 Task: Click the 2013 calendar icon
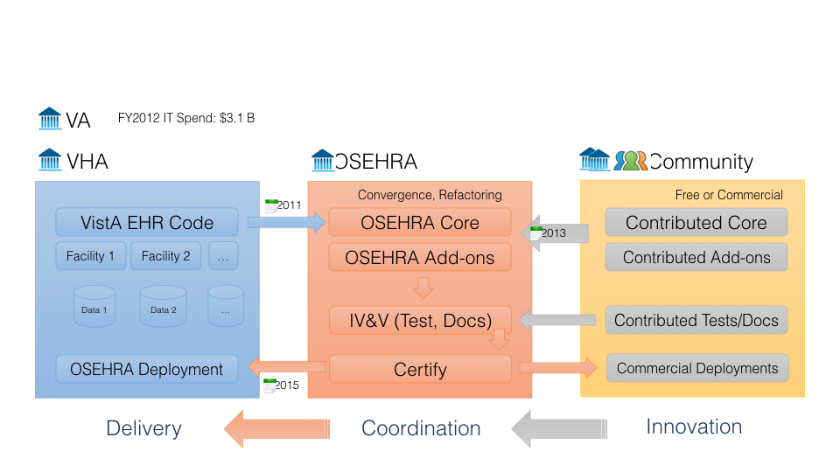point(535,233)
